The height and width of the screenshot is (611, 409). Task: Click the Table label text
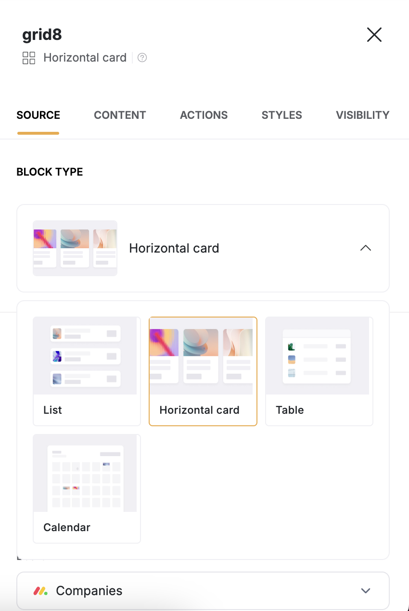coord(290,410)
